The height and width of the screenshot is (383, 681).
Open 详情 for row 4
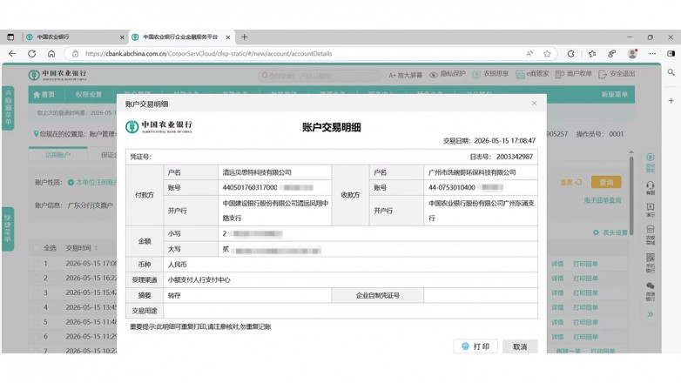coord(557,307)
